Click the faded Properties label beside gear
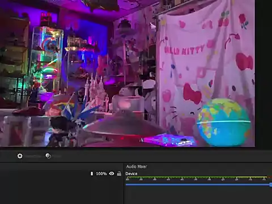Screen dimensions: 272x204 pos(33,156)
